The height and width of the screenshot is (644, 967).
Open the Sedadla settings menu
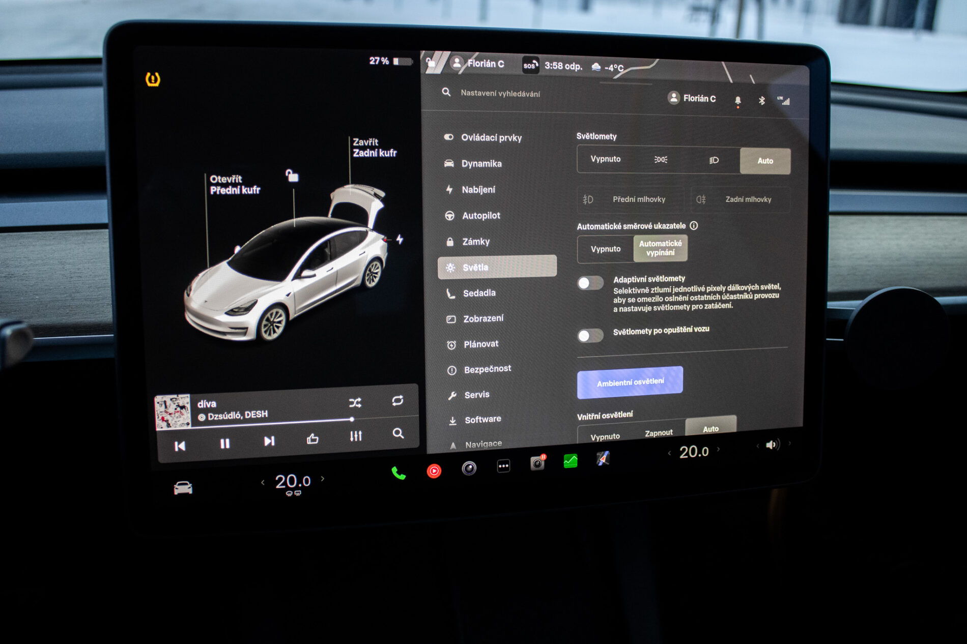479,293
